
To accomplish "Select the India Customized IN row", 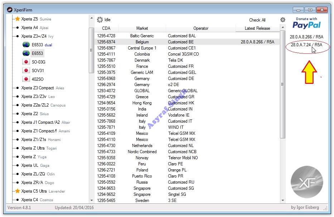I will click(187, 109).
